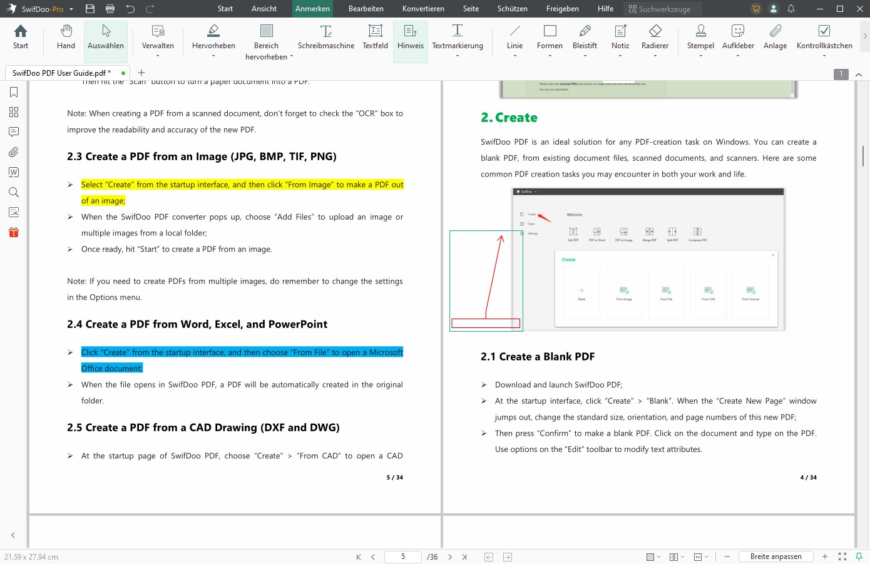Go to the next page arrow

click(x=449, y=556)
